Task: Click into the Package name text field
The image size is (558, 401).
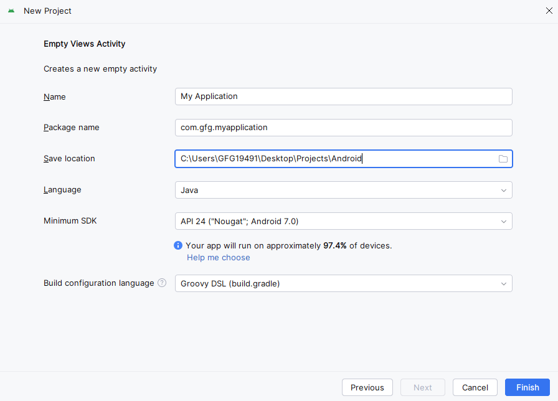Action: coord(343,128)
